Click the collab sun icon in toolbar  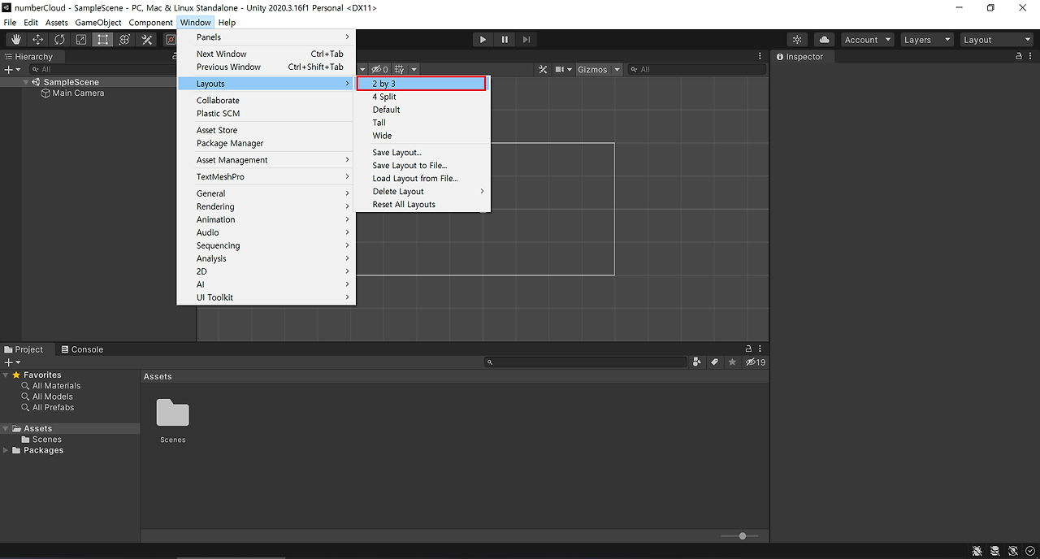[x=797, y=40]
